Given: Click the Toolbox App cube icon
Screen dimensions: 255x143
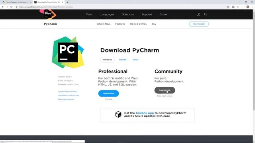Looking at the screenshot, I should tap(118, 114).
